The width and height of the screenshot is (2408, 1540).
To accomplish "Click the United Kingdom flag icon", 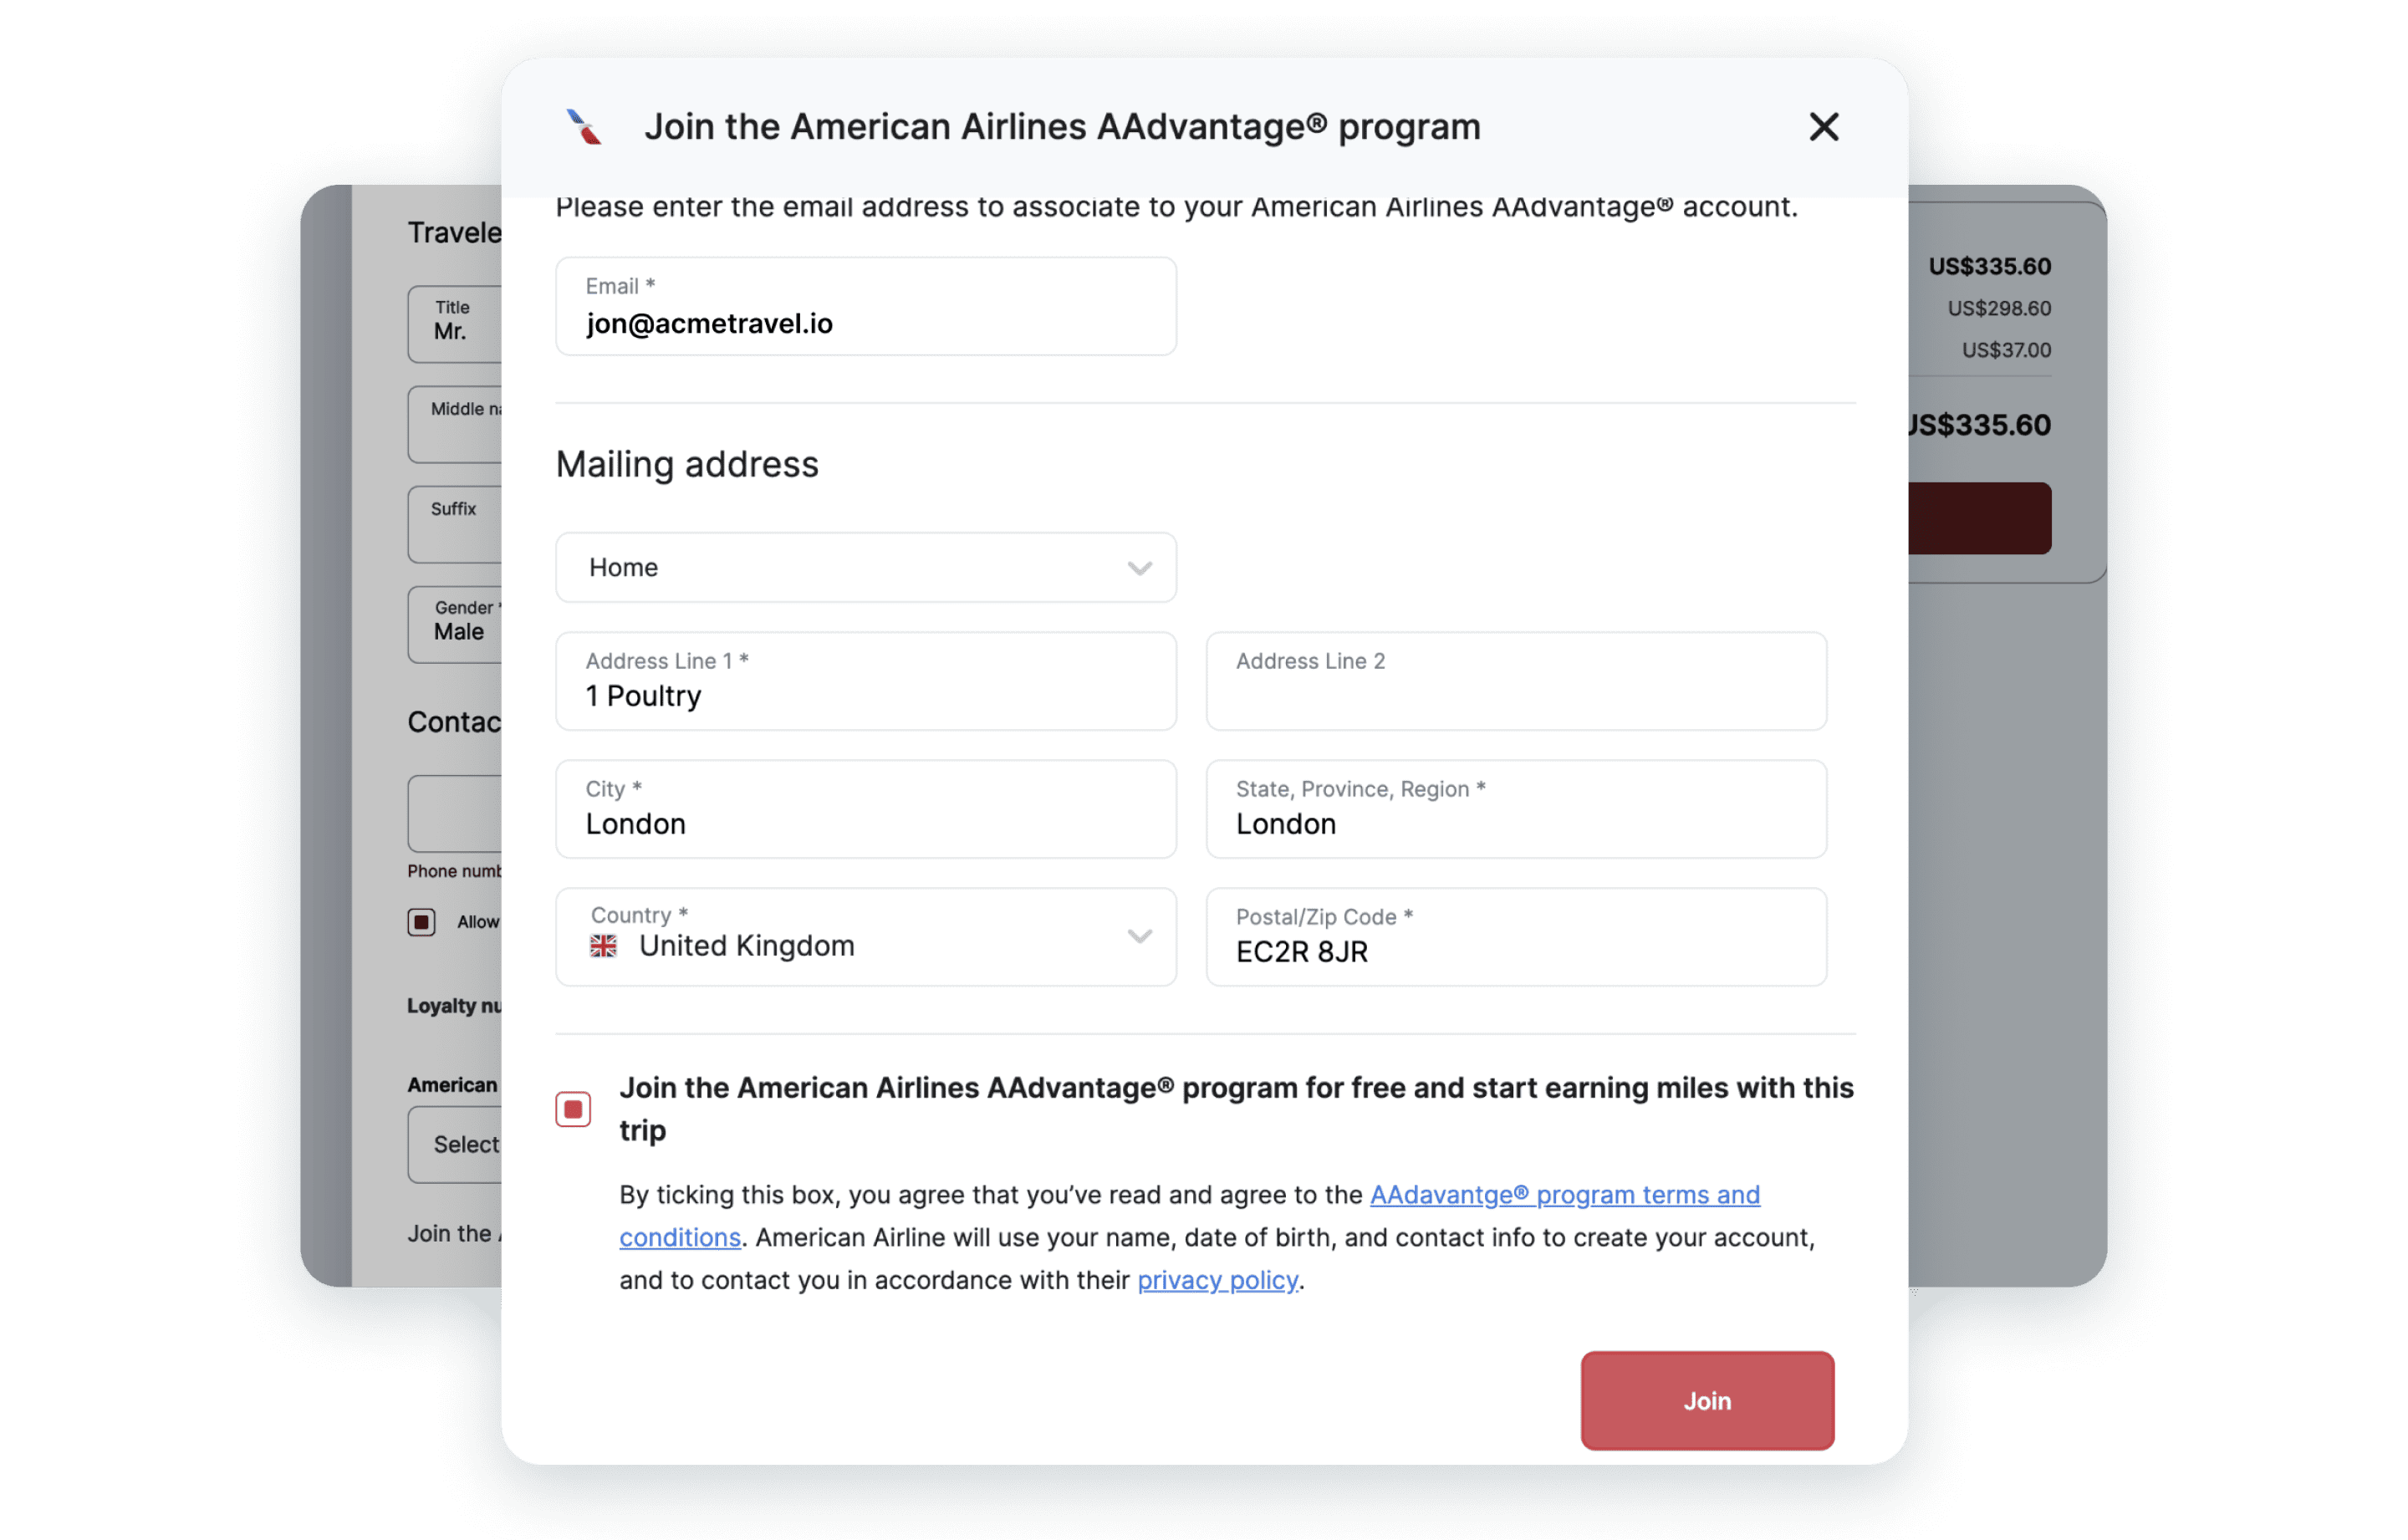I will coord(603,945).
